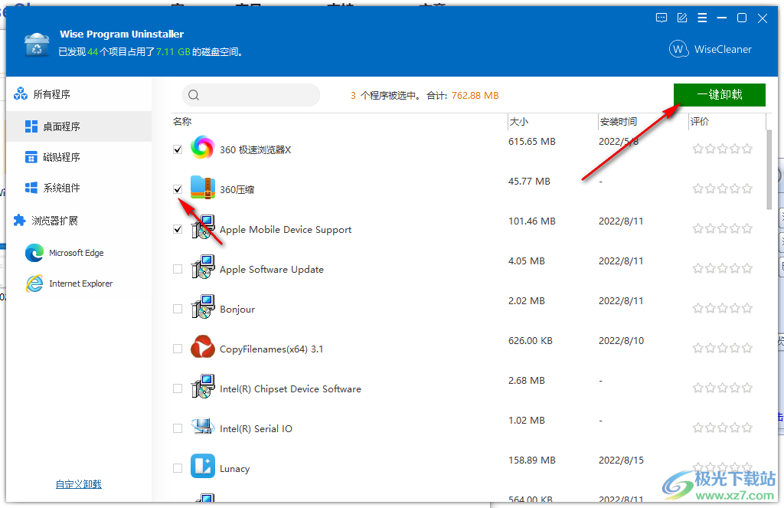Select the 桌面程序 category
Screen dimensions: 784x508
(x=79, y=126)
